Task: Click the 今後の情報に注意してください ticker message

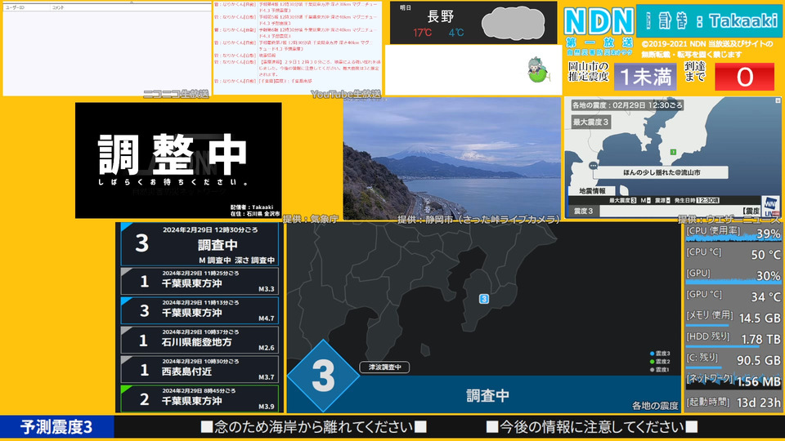Action: coord(592,427)
